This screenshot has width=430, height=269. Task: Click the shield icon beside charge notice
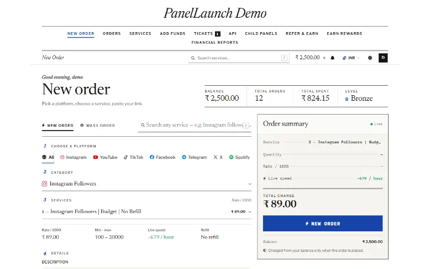(265, 250)
